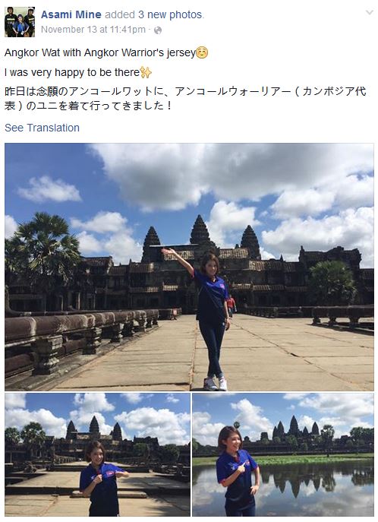The width and height of the screenshot is (378, 522).
Task: Open the bottom-left temple photo
Action: (97, 454)
